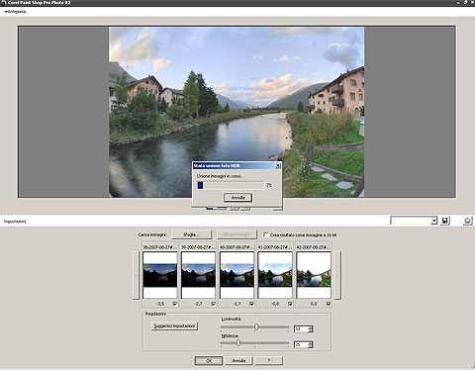Collapse the Impostazioni settings section header

tap(15, 222)
